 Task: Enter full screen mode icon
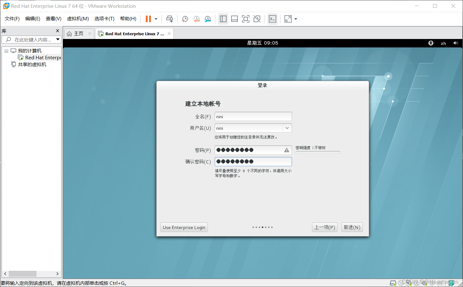point(246,19)
